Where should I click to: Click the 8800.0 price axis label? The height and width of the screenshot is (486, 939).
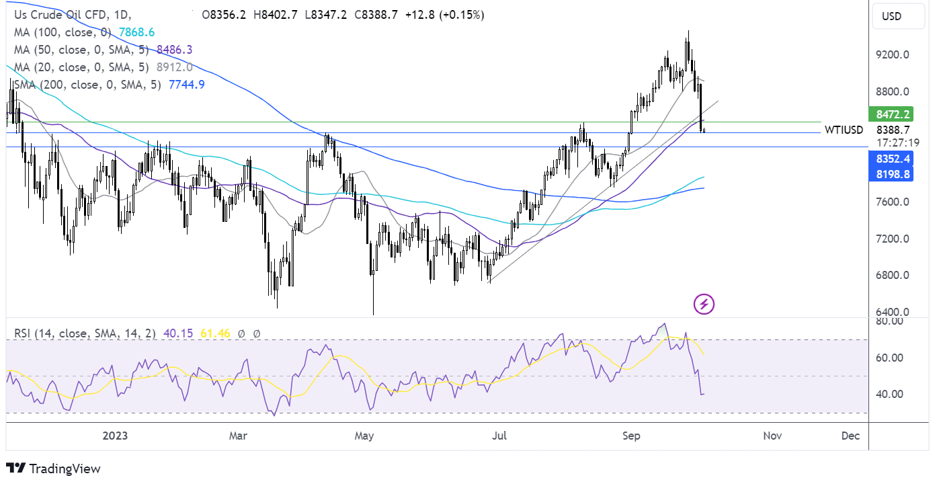[x=894, y=91]
